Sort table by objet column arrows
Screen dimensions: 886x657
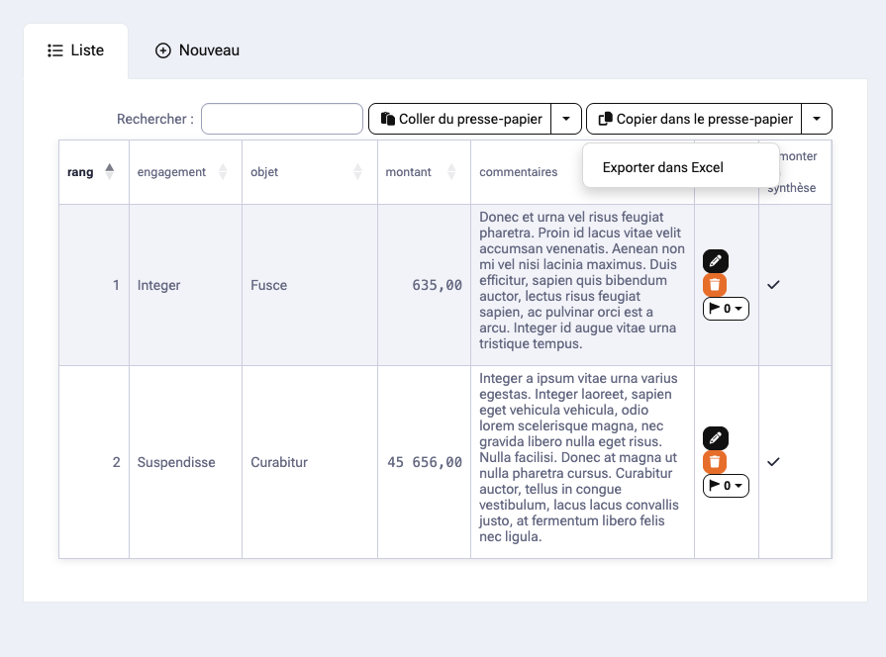357,172
